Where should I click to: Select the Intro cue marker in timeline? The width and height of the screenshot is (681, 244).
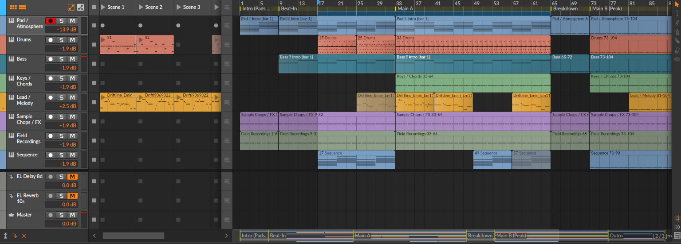coord(256,9)
